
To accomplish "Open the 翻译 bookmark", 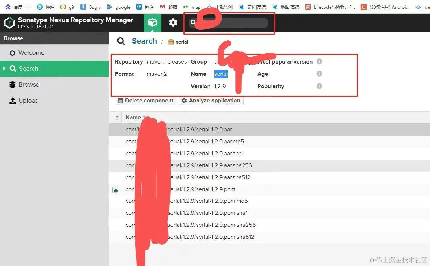I will coord(145,7).
